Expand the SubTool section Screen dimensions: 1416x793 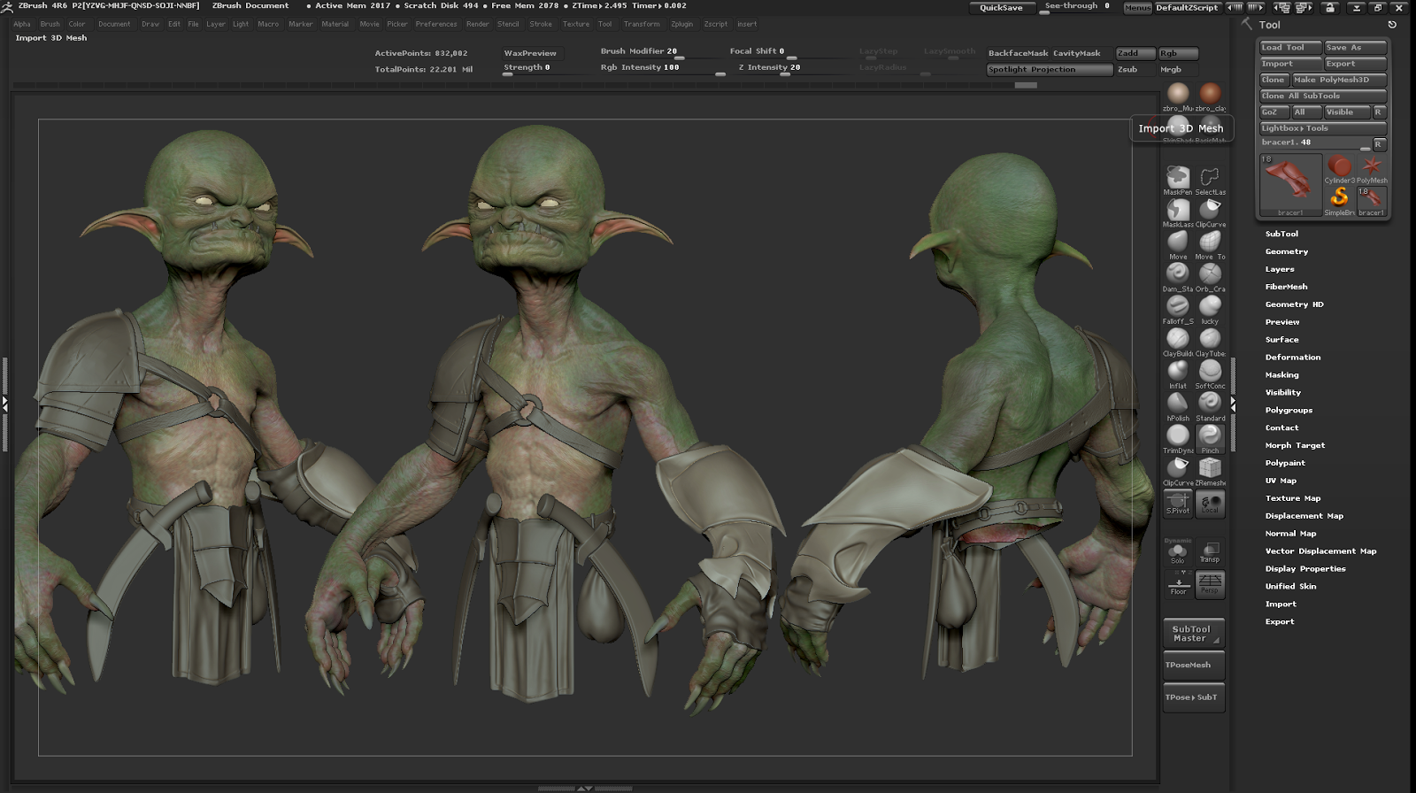[x=1281, y=234]
